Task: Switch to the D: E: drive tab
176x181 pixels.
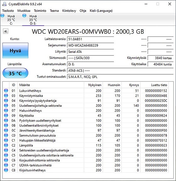Action: tap(33, 20)
